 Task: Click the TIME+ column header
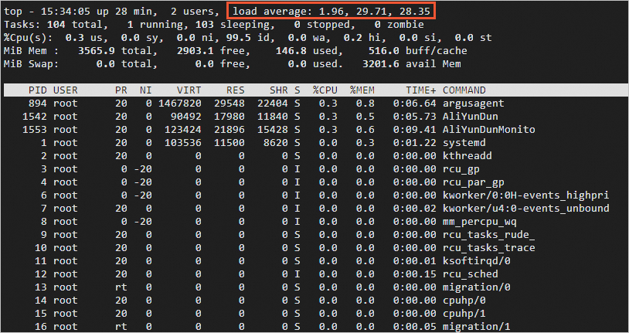(x=421, y=90)
